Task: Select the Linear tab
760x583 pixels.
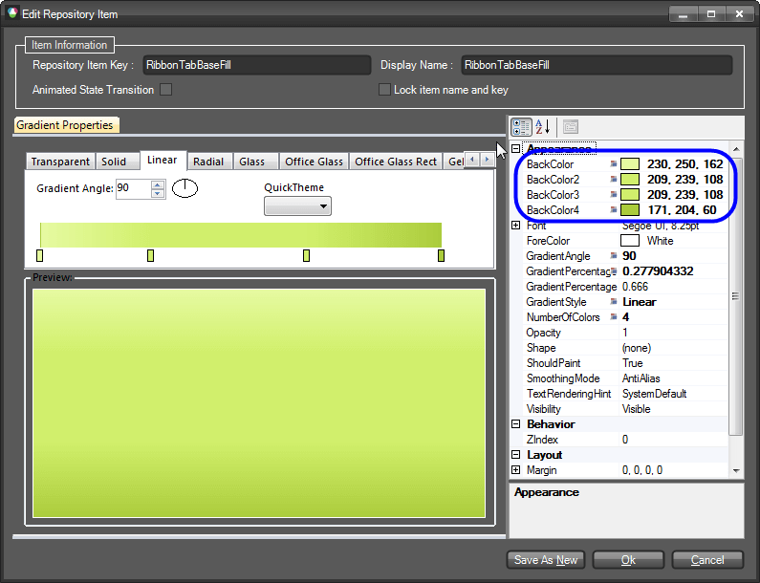Action: coord(163,160)
